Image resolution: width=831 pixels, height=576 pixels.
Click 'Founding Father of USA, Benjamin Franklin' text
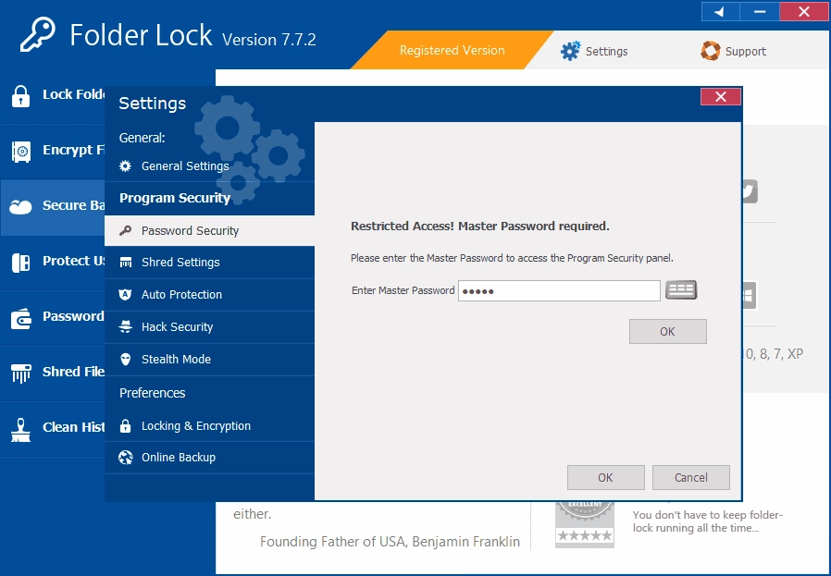point(391,542)
